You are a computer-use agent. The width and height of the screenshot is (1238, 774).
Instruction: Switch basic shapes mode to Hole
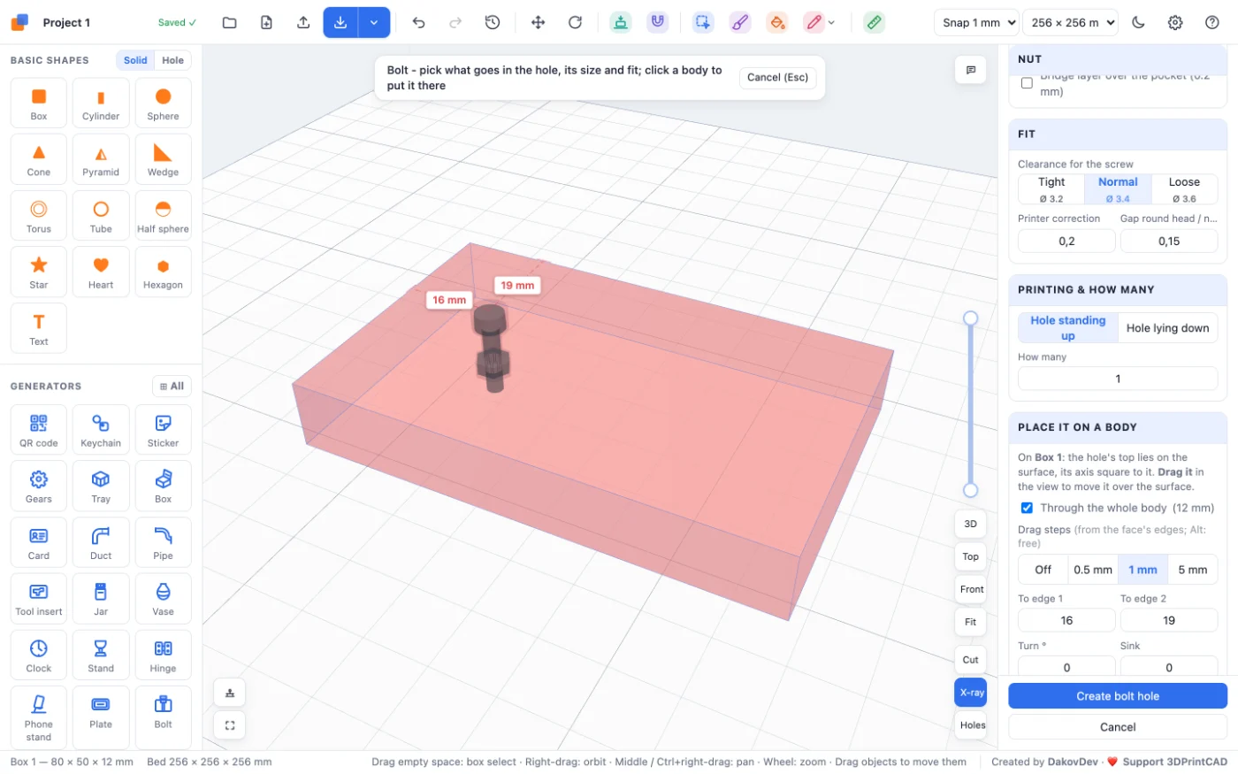[173, 60]
